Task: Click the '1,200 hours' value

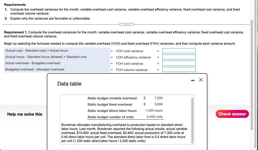Action: click(x=154, y=111)
